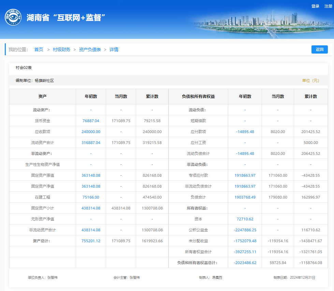Open 公积公益金 opening value -2247886.25
The height and width of the screenshot is (291, 334).
[x=245, y=230]
